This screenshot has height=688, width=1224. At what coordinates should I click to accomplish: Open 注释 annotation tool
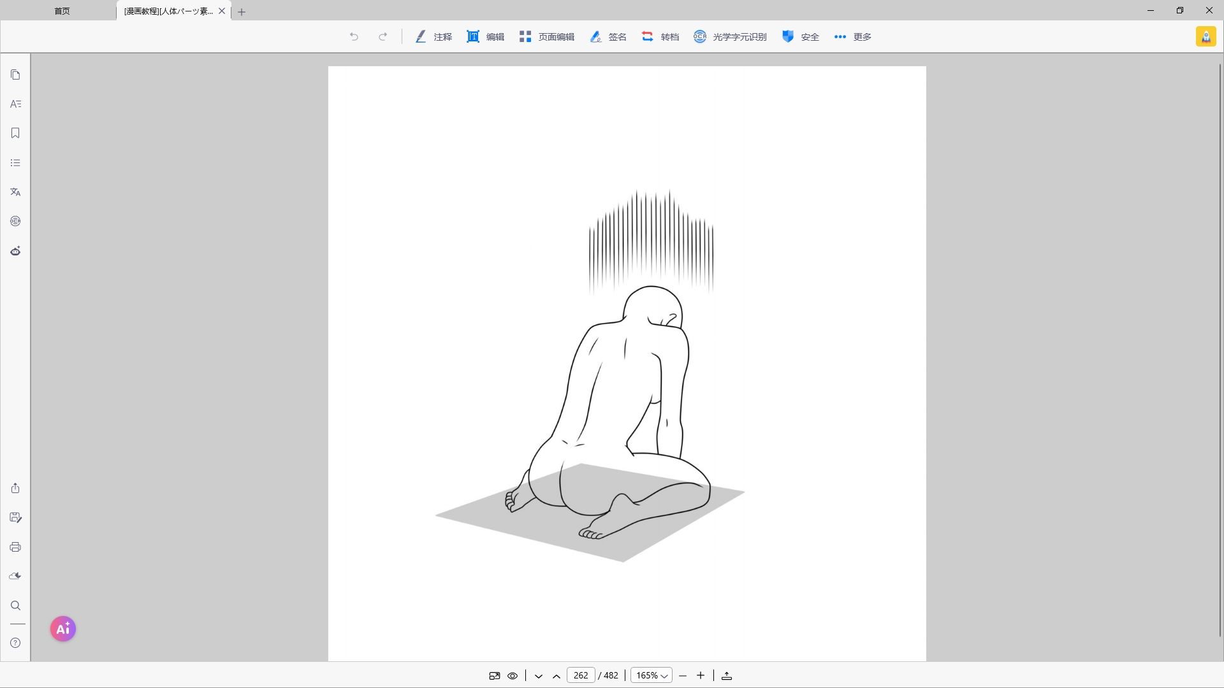[433, 37]
